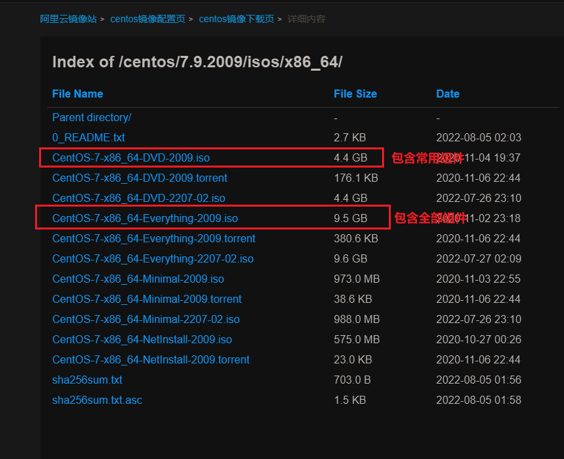This screenshot has height=459, width=564.
Task: Download CentOS-7-x86_64-Minimal-2207-02.iso
Action: tap(146, 319)
